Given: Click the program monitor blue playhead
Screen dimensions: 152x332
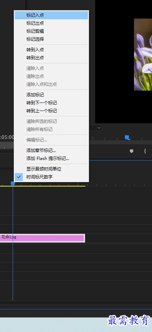Looking at the screenshot, I should pos(127,137).
